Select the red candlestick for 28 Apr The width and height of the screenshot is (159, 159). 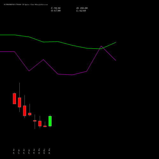24,111
